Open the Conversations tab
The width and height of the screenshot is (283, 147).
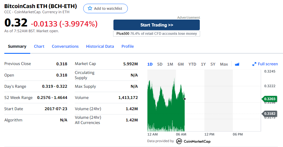click(65, 46)
